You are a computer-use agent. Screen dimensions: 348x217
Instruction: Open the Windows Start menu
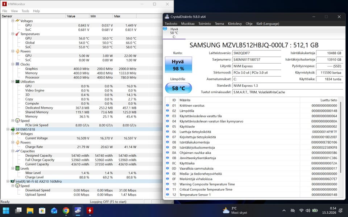(x=6, y=210)
